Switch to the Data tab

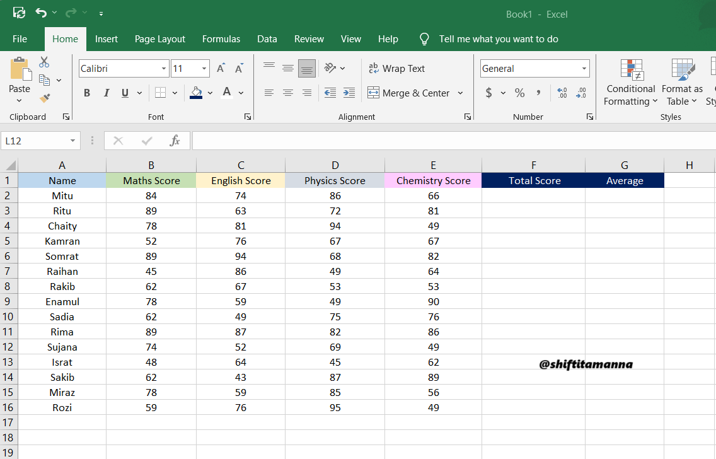tap(267, 39)
